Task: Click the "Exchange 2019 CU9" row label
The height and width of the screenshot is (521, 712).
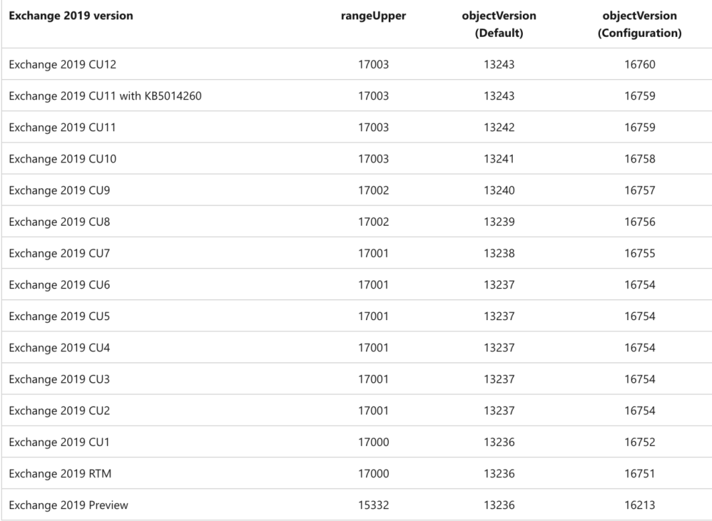Action: [59, 190]
